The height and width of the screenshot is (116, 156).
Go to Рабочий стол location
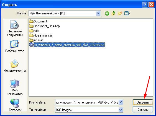[15, 46]
